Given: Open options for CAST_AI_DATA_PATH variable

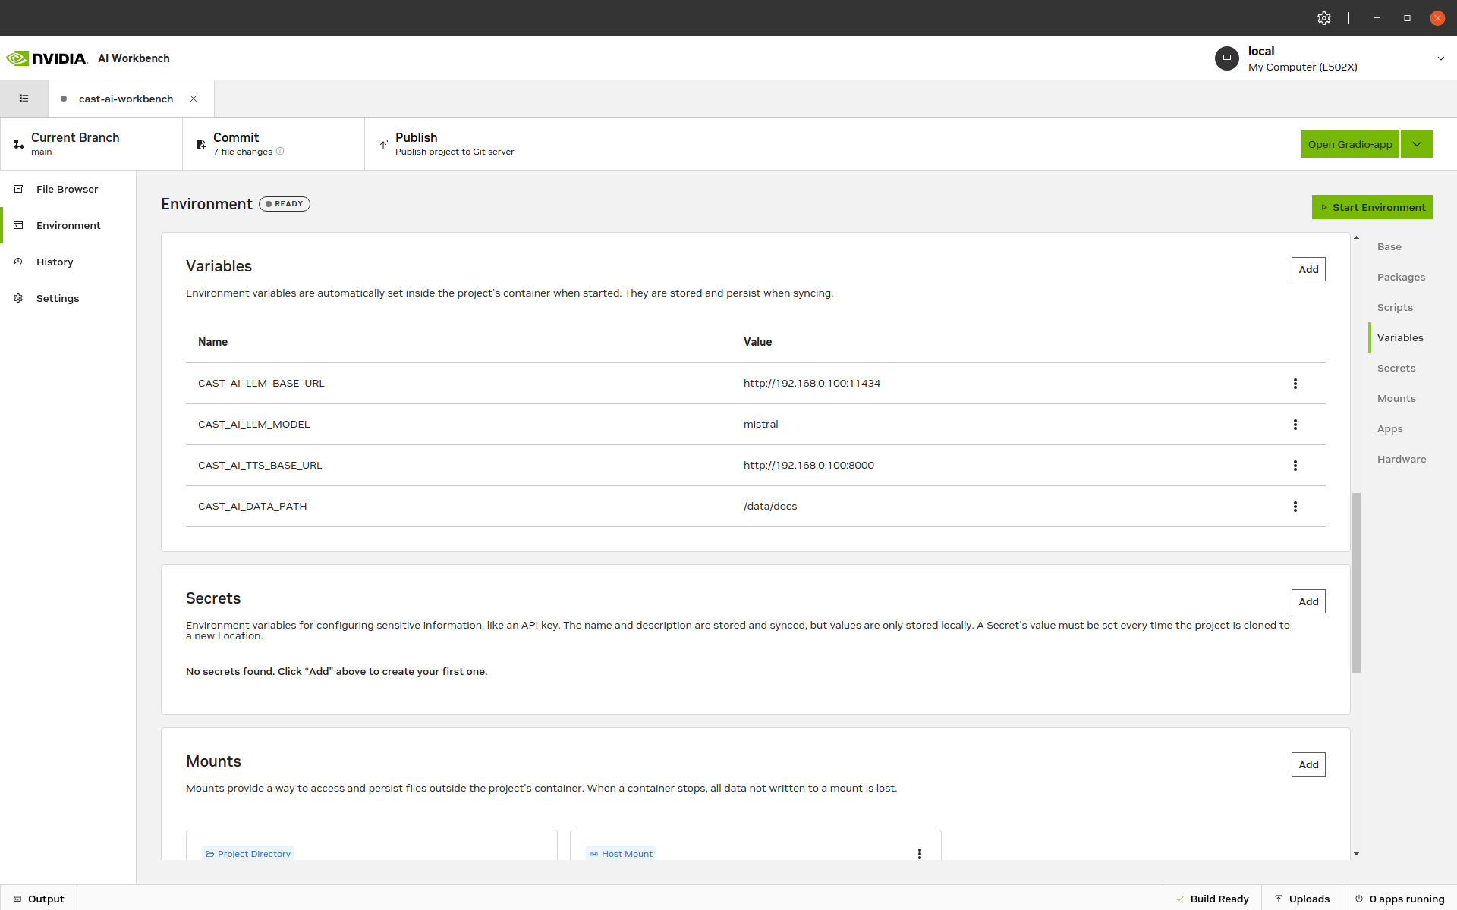Looking at the screenshot, I should (x=1295, y=507).
